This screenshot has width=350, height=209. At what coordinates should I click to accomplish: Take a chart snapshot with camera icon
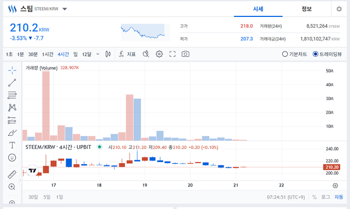point(185,54)
